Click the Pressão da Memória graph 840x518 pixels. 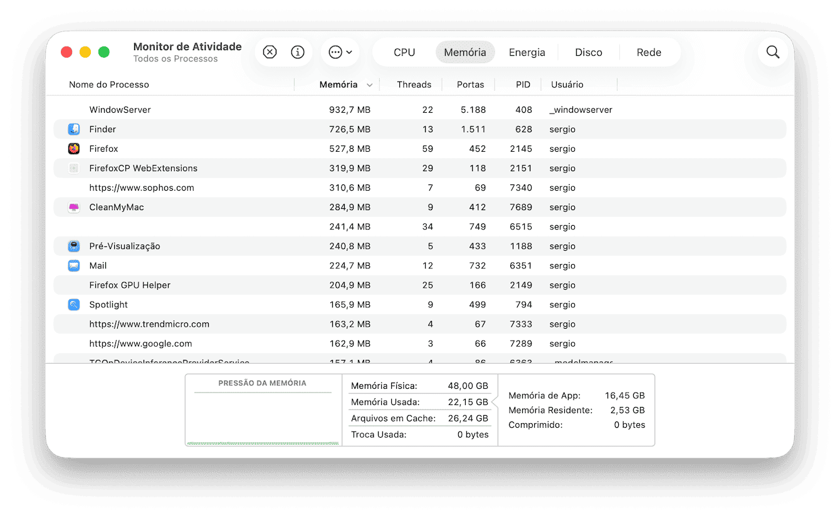point(263,410)
